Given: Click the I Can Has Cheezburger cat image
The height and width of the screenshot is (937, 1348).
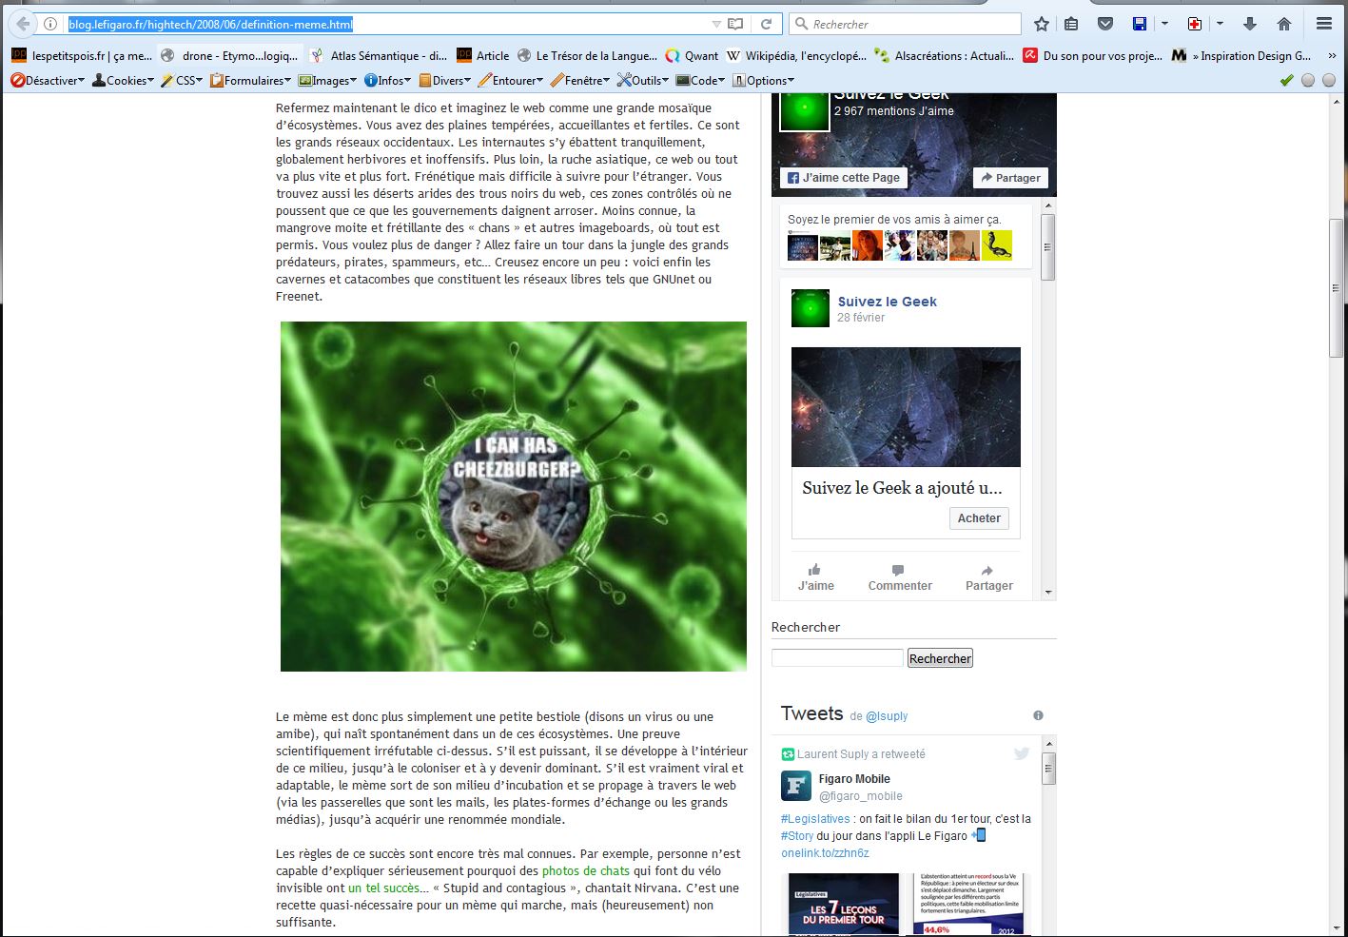Looking at the screenshot, I should [x=514, y=497].
